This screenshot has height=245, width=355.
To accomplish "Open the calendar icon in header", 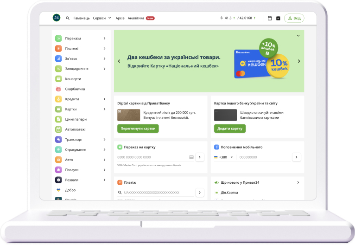I will (x=270, y=18).
